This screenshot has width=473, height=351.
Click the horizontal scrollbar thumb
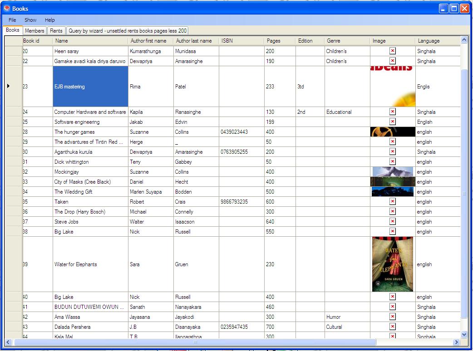point(195,342)
